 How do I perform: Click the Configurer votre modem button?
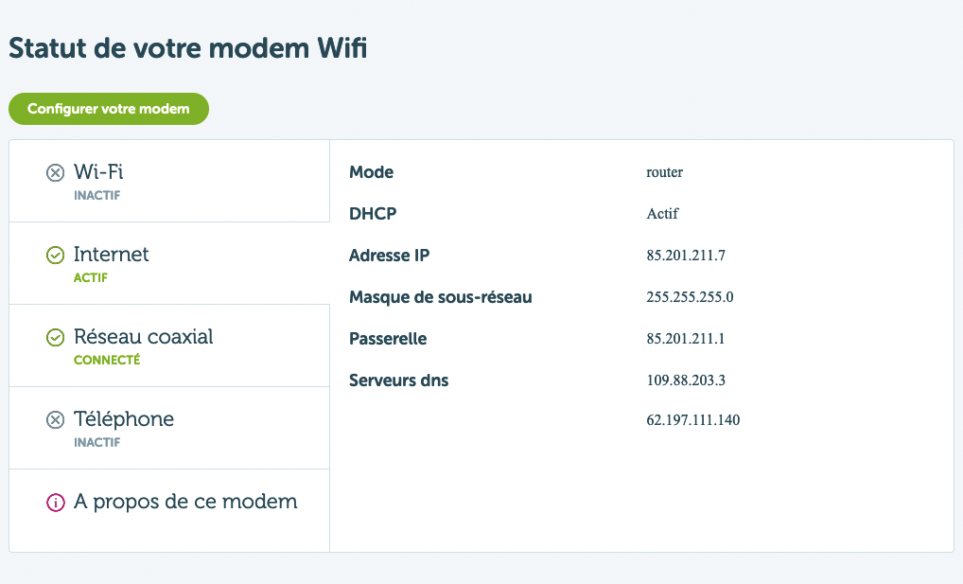[109, 109]
